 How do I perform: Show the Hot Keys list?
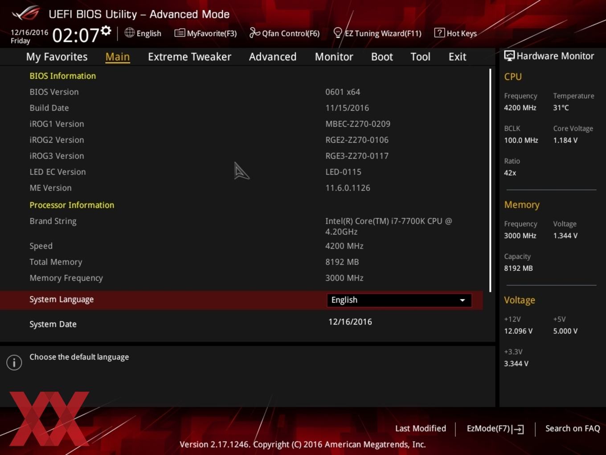point(456,33)
